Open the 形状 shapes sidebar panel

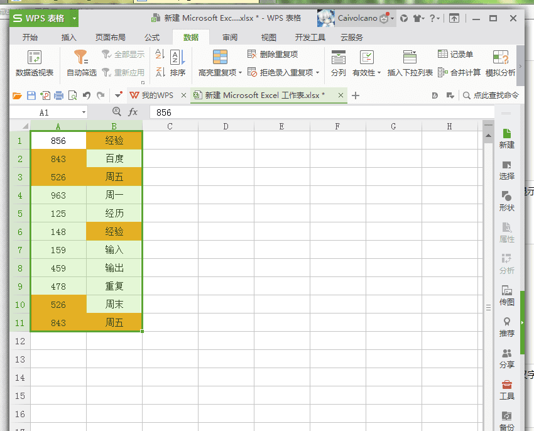(507, 201)
